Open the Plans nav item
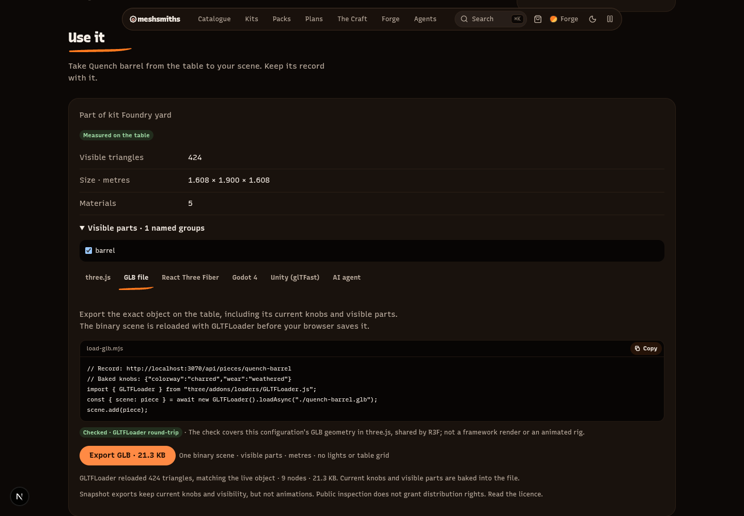The height and width of the screenshot is (516, 744). [x=314, y=19]
